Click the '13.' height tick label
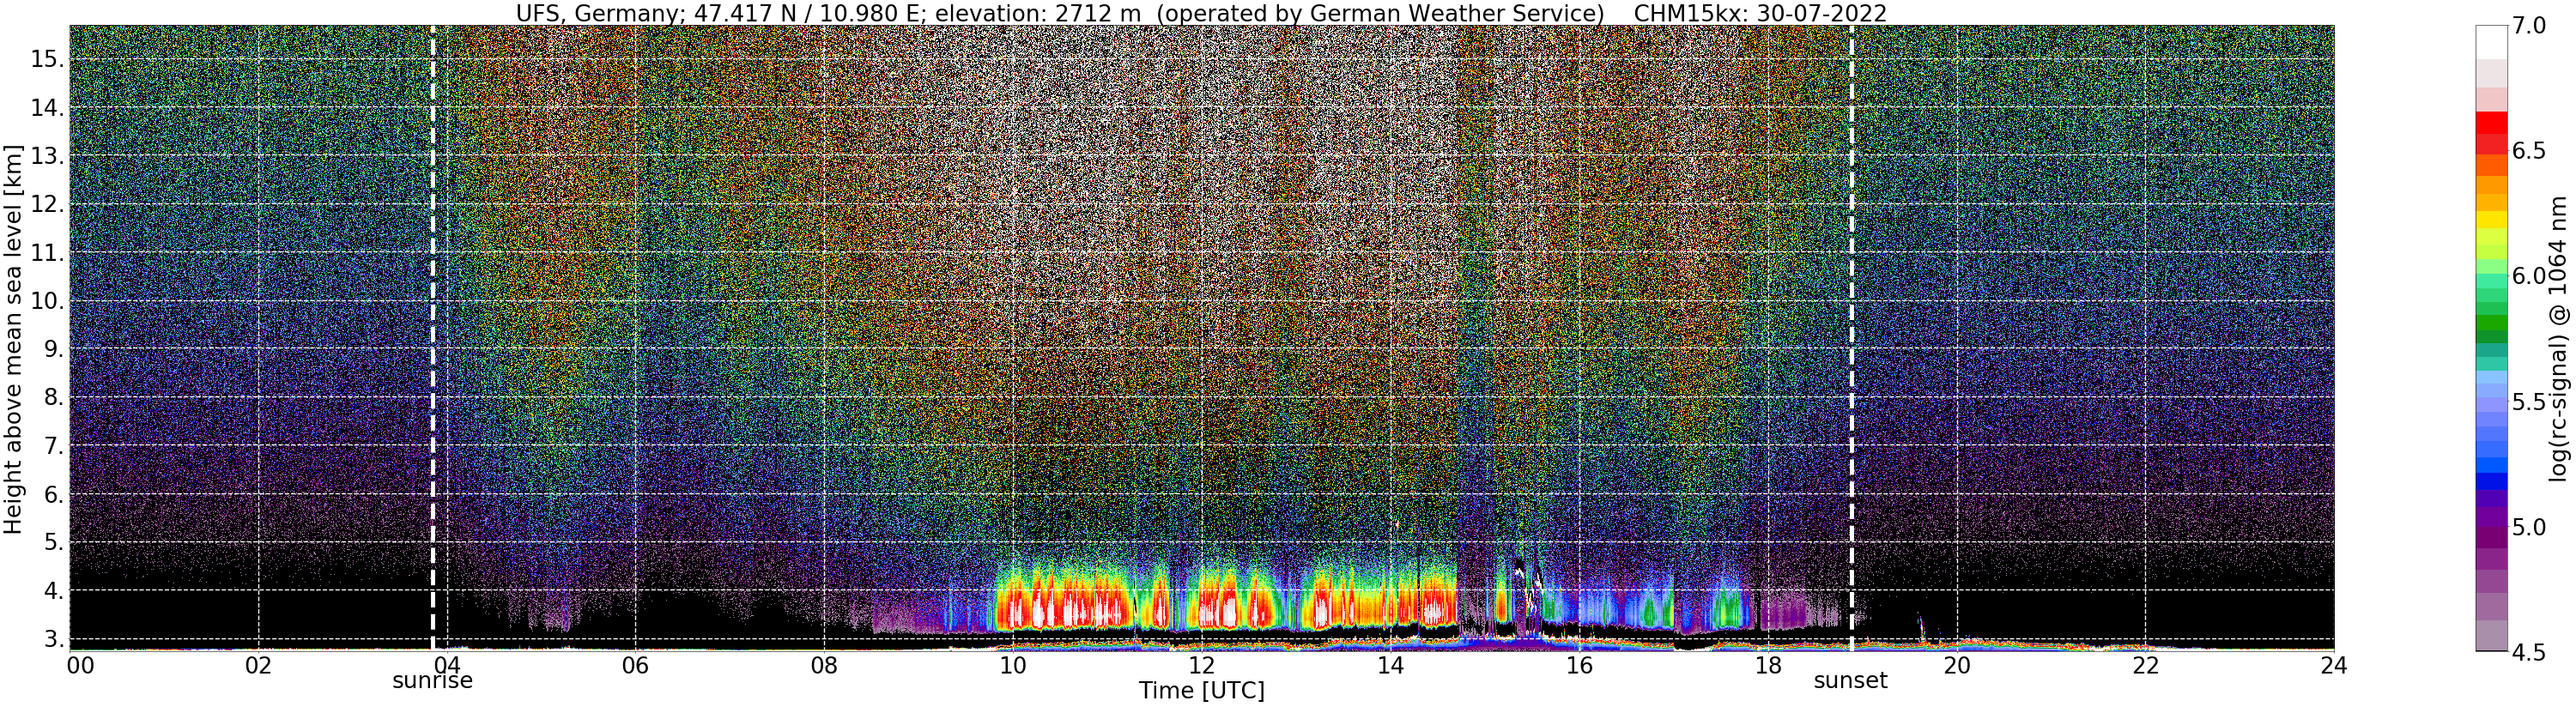Image resolution: width=2576 pixels, height=707 pixels. tap(47, 156)
